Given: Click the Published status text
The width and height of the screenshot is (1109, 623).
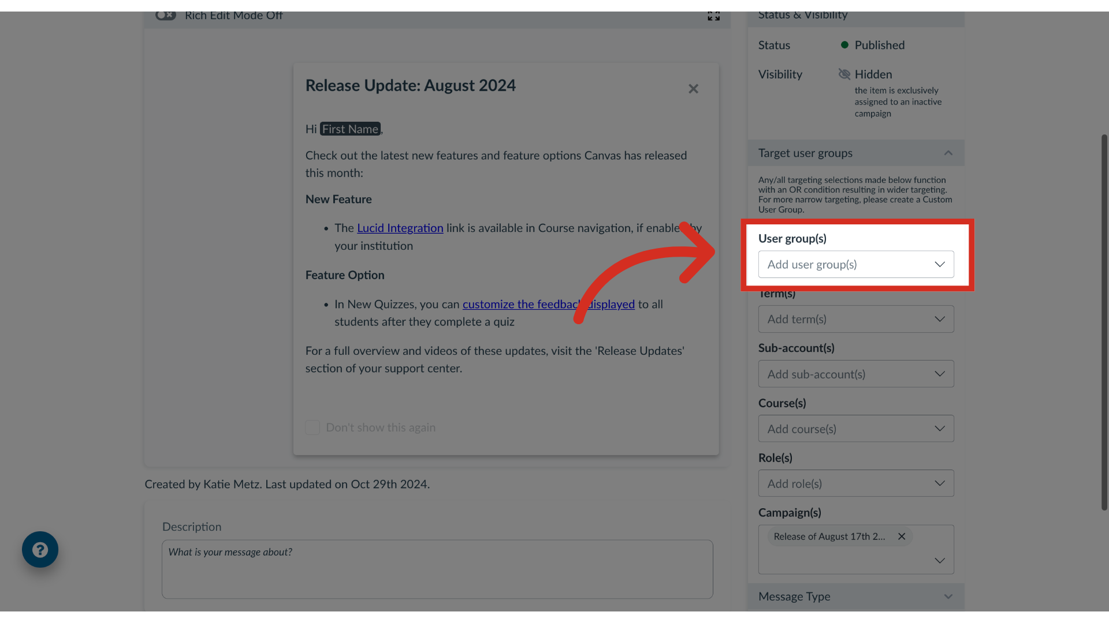Looking at the screenshot, I should 880,45.
